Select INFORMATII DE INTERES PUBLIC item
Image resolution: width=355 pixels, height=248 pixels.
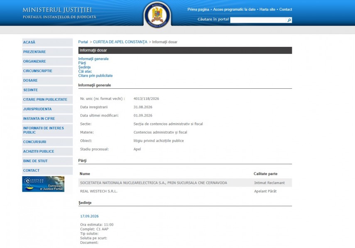click(x=47, y=130)
